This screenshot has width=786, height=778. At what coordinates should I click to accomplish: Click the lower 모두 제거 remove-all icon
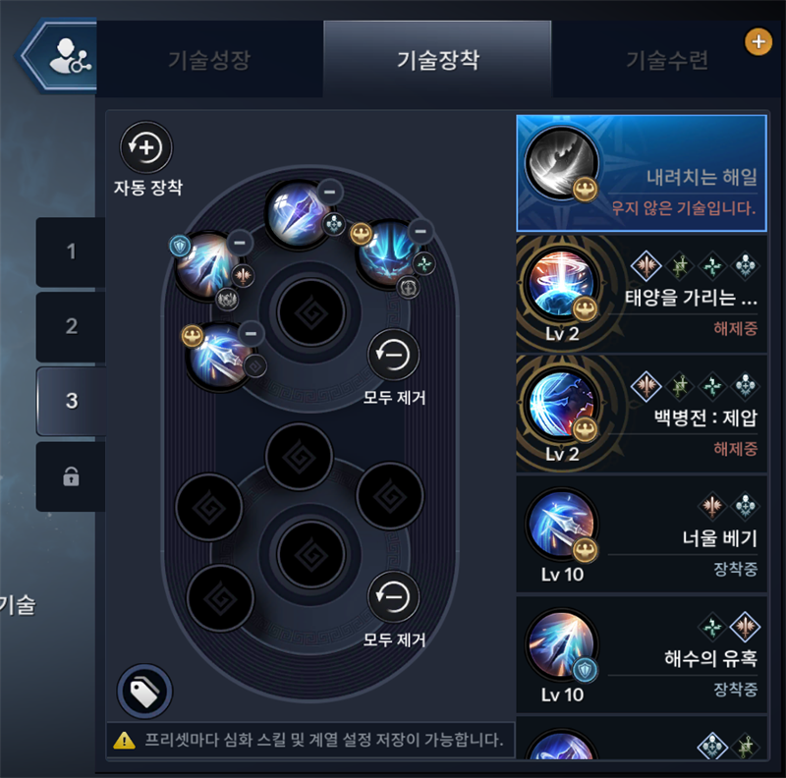394,597
